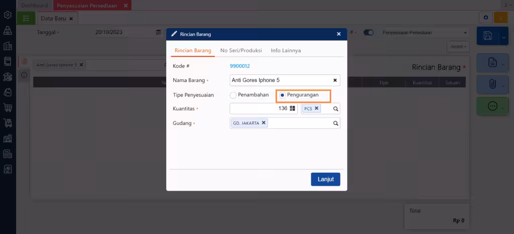Click the Tipe column header
The height and width of the screenshot is (234, 514).
(x=383, y=83)
